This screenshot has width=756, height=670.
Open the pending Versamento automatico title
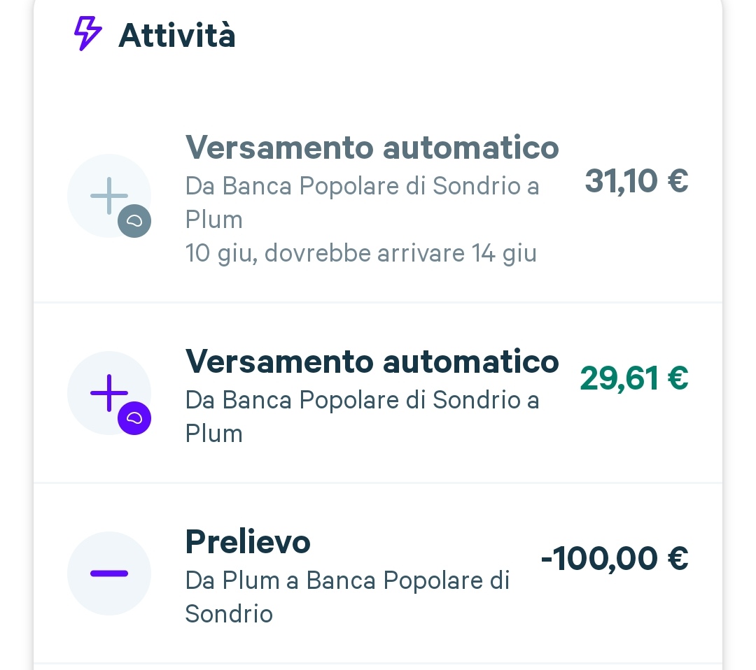pos(372,148)
